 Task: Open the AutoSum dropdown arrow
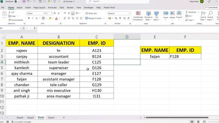(x=198, y=12)
